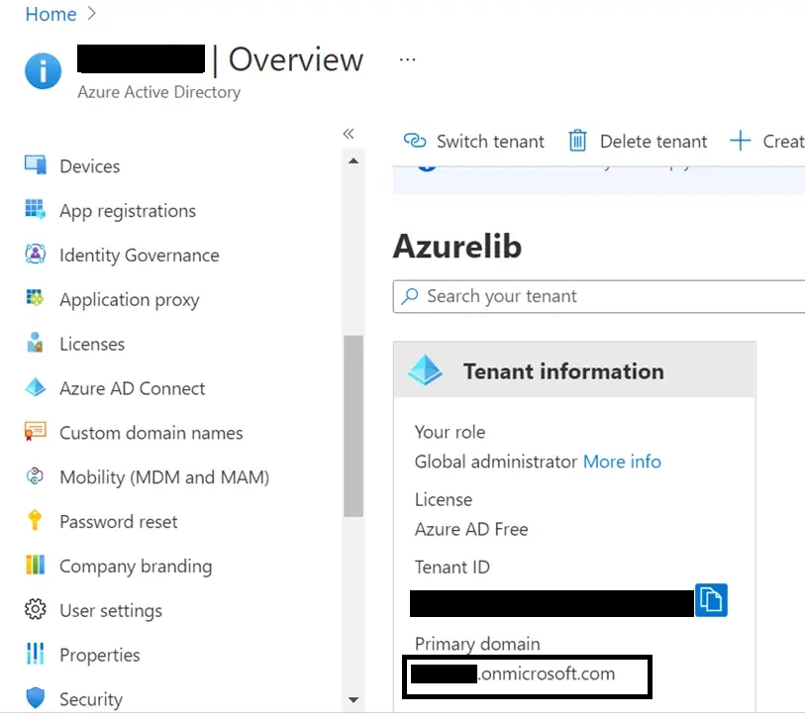Go to the Home breadcrumb link
The height and width of the screenshot is (724, 805).
pos(50,14)
